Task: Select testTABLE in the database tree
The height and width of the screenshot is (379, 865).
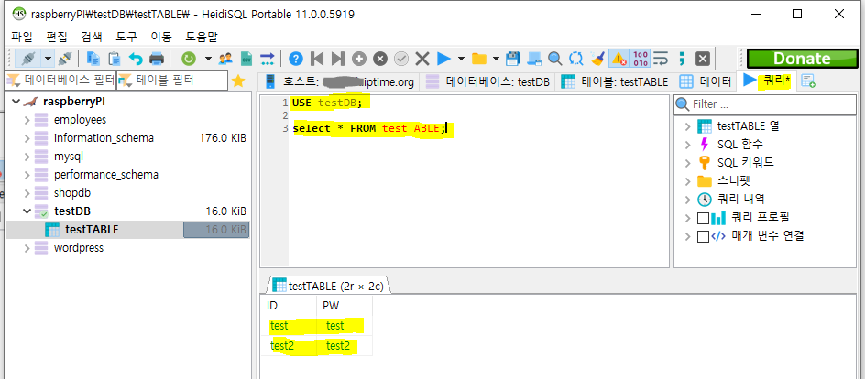Action: tap(92, 230)
